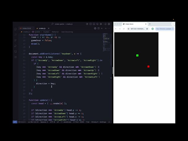Open Windsurf - Settings in status bar
188x141 pixels.
click(x=99, y=122)
